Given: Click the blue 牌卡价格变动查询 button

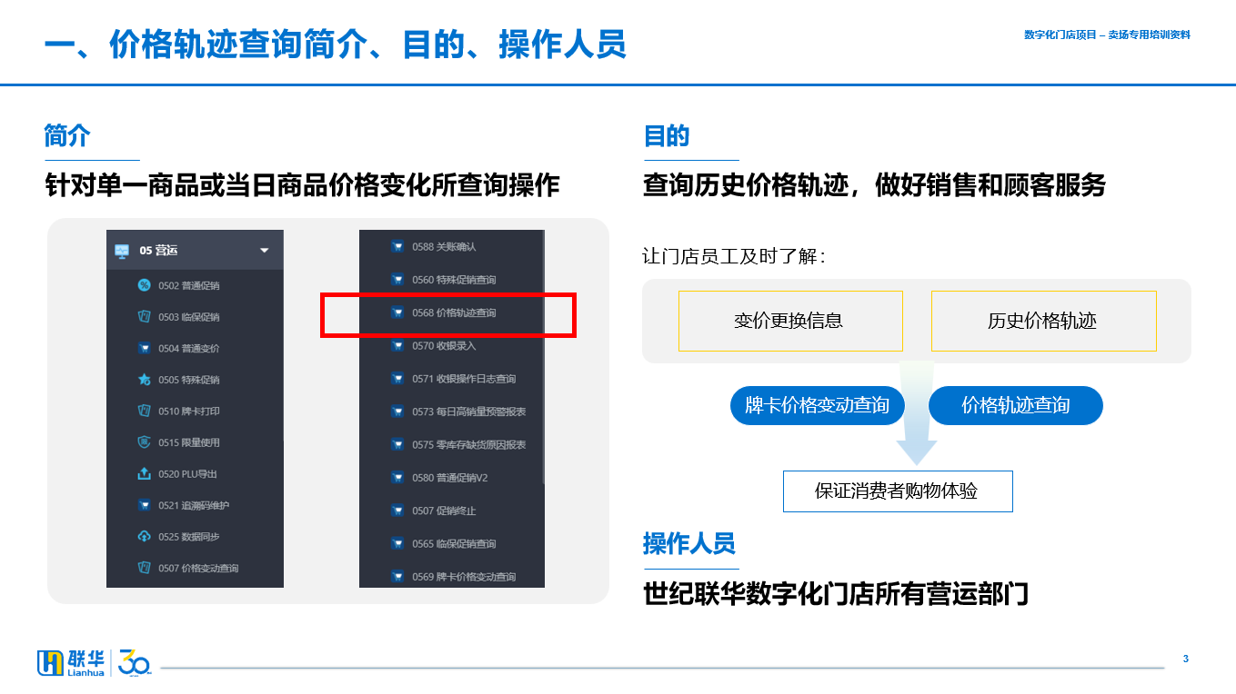Looking at the screenshot, I should pos(818,405).
